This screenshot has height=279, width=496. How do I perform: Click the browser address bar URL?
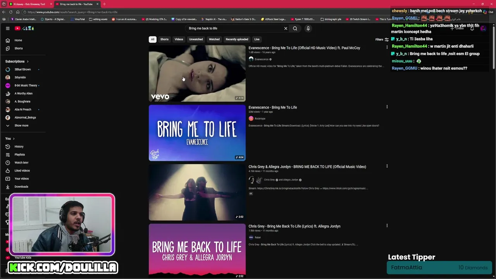72,12
